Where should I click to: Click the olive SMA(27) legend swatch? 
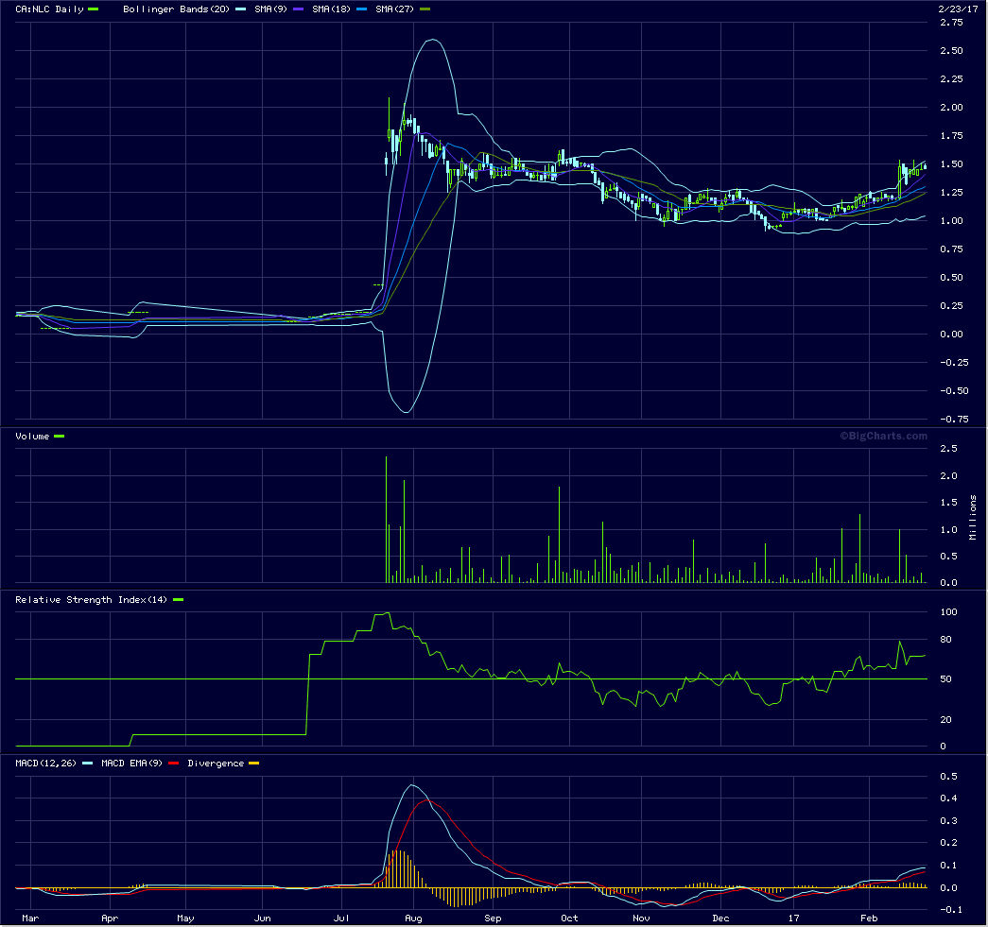click(x=425, y=9)
